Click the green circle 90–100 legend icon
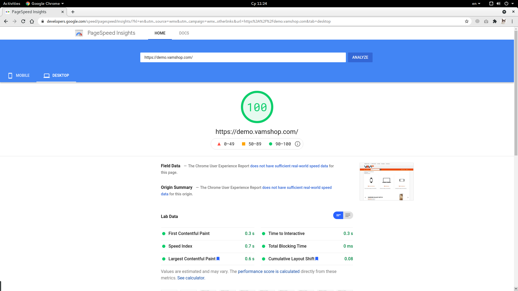This screenshot has width=518, height=291. click(x=271, y=144)
